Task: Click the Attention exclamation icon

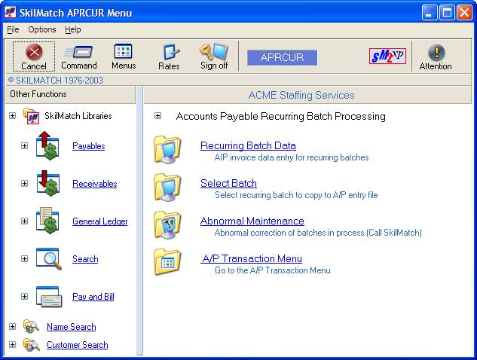Action: coord(436,52)
